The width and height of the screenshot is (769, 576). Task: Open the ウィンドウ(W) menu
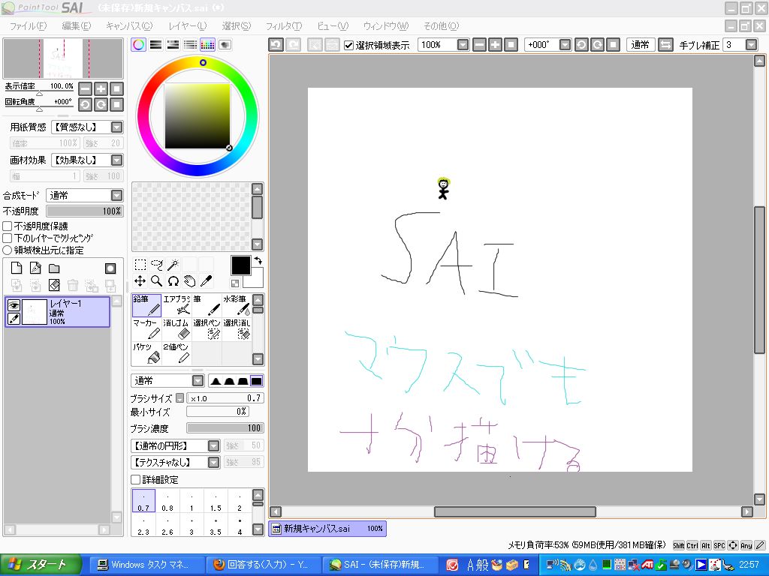pos(386,26)
